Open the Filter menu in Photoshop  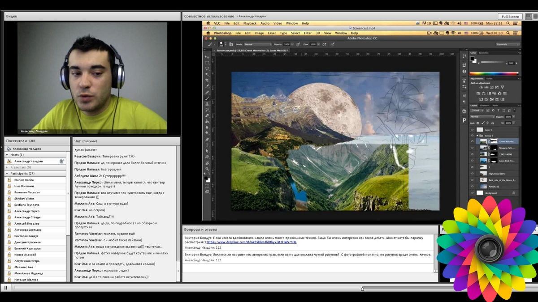[308, 33]
